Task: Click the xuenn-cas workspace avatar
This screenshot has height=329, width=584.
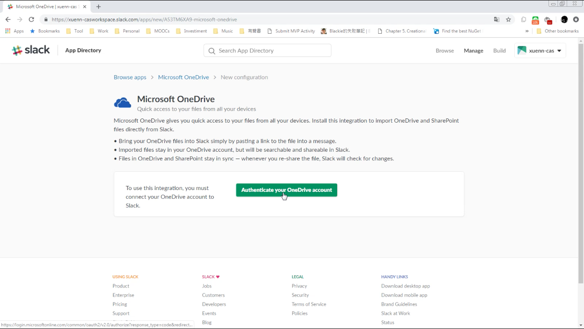Action: 522,51
